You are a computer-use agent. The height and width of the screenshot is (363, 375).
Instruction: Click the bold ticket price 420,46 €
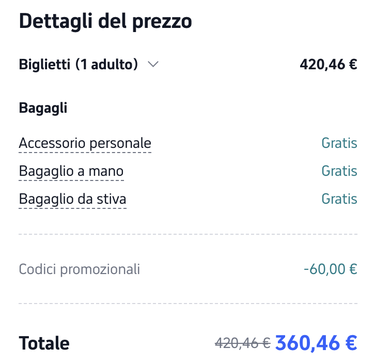click(x=328, y=65)
